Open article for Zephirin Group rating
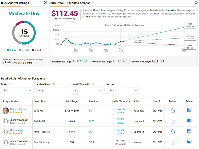Image resolution: width=199 pixels, height=149 pixels. (x=189, y=142)
